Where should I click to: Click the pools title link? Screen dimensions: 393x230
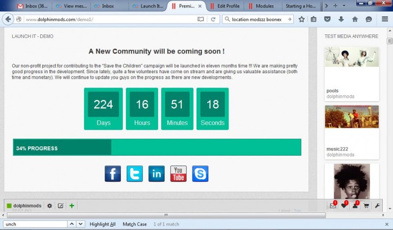pos(333,91)
